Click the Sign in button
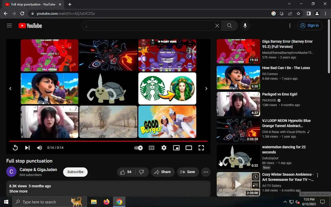This screenshot has height=207, width=331. (310, 26)
